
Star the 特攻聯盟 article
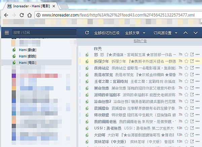186,115
